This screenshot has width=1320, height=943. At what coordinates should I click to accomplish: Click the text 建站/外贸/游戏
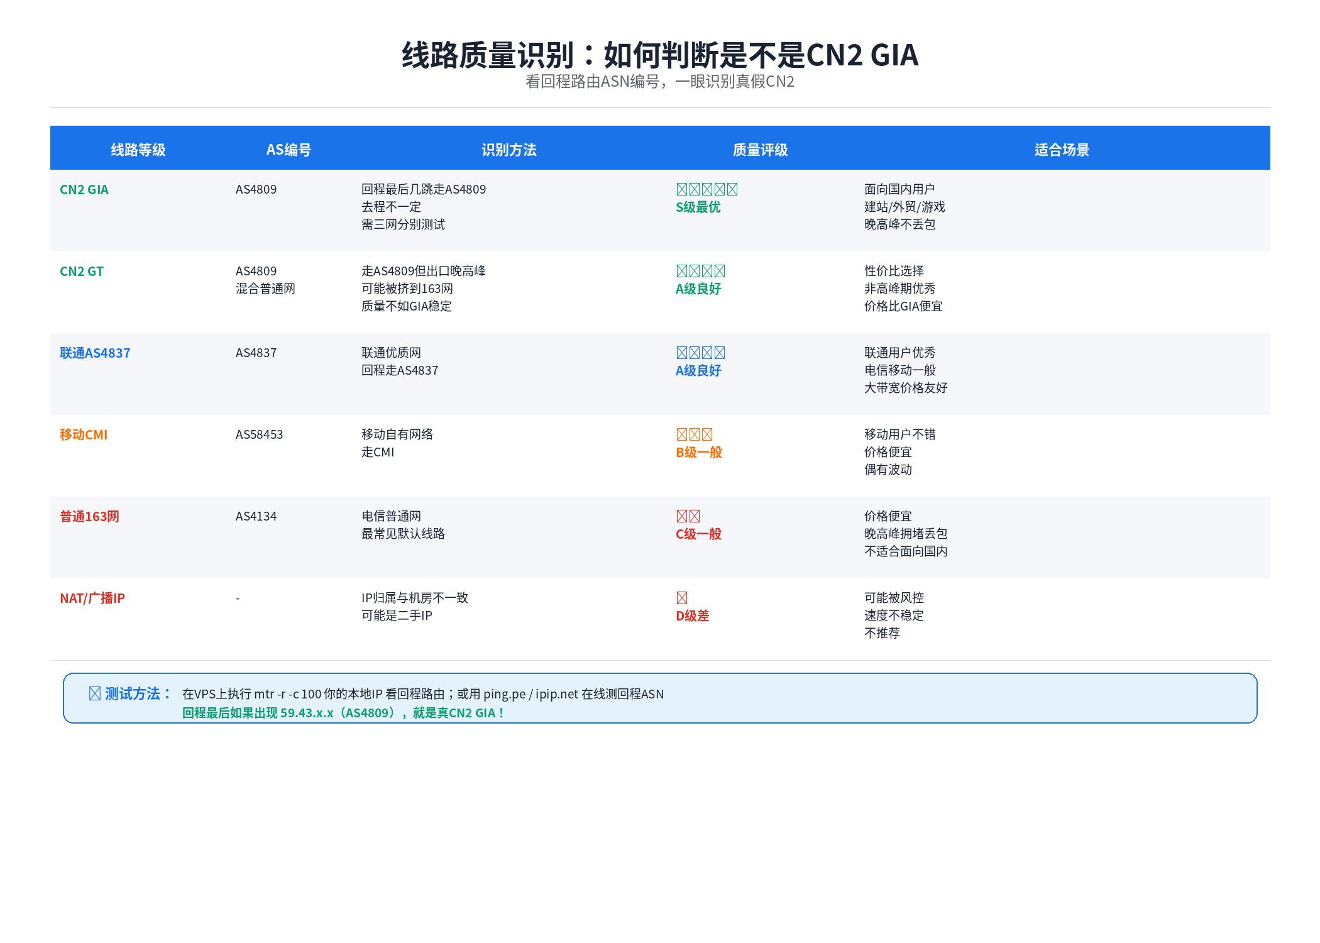point(905,207)
